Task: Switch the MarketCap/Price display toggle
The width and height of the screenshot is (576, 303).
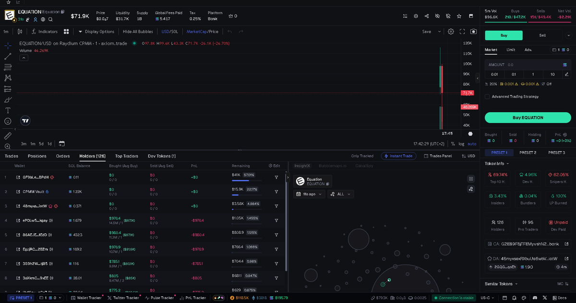Action: point(203,32)
